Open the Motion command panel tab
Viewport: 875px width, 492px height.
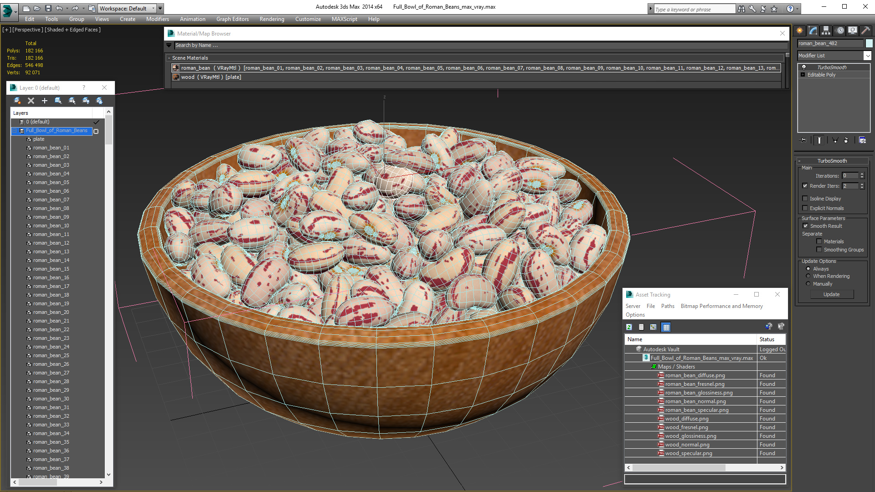[840, 31]
